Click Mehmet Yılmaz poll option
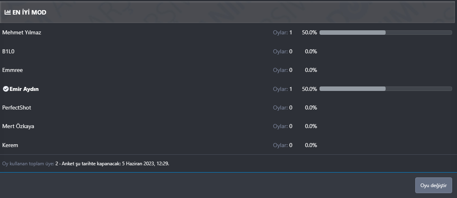The height and width of the screenshot is (198, 457). [22, 32]
